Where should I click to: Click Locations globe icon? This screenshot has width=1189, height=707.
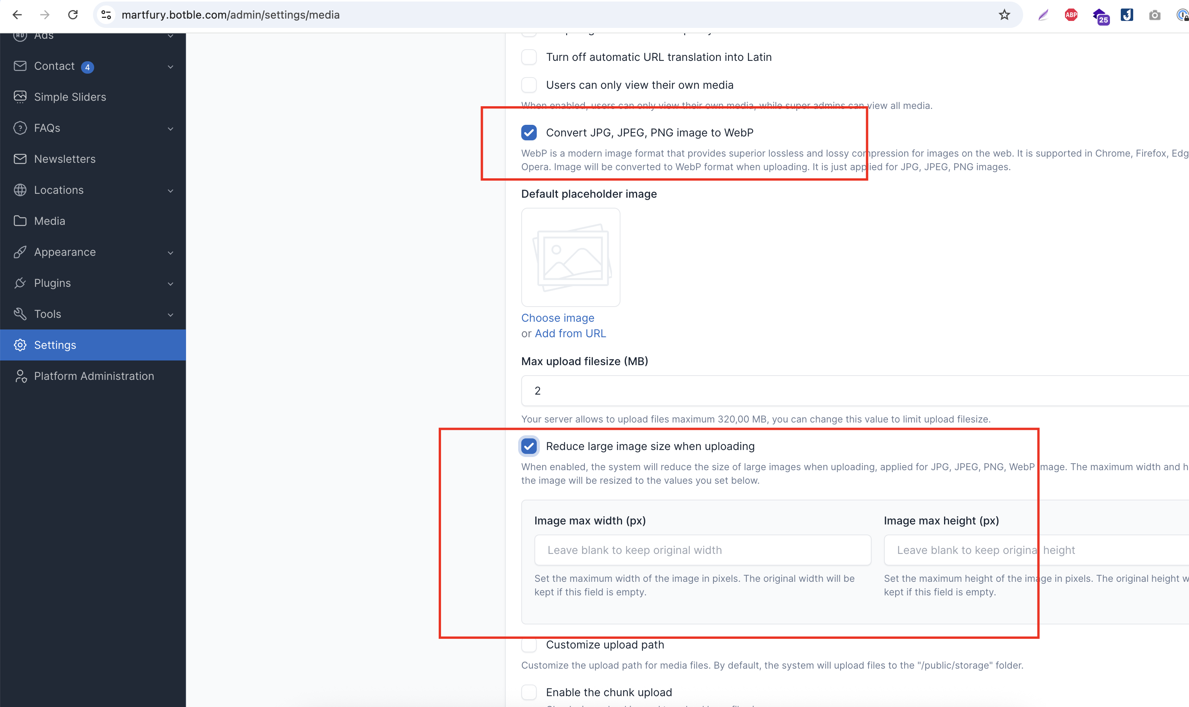(20, 190)
